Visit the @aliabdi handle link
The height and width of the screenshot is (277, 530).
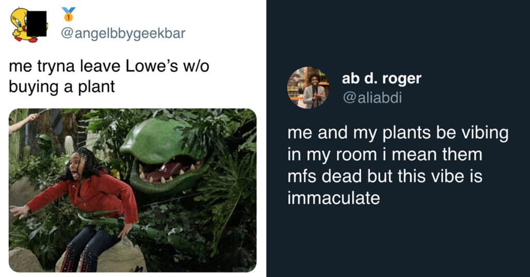coord(372,98)
